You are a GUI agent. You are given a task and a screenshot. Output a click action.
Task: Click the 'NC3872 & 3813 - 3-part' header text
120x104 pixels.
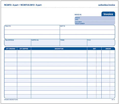click(x=31, y=5)
